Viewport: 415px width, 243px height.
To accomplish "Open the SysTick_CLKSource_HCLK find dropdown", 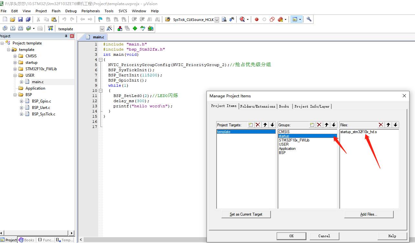I will click(217, 20).
